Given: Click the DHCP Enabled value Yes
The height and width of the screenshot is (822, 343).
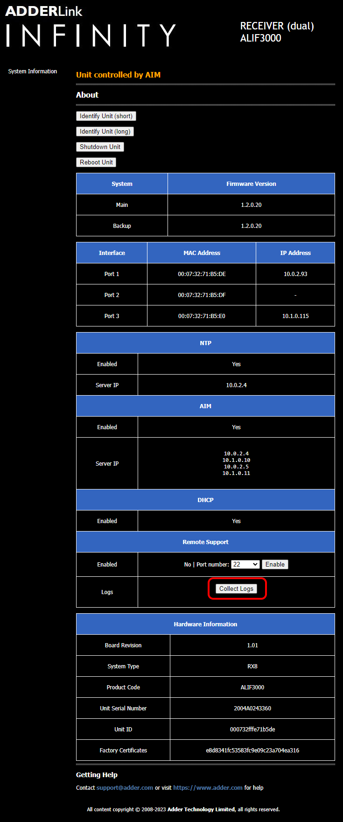Looking at the screenshot, I should pyautogui.click(x=236, y=521).
